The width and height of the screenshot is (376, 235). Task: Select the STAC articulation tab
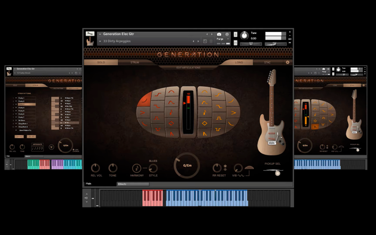click(267, 62)
